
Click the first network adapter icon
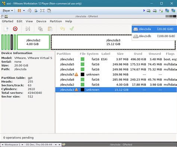(167, 10)
